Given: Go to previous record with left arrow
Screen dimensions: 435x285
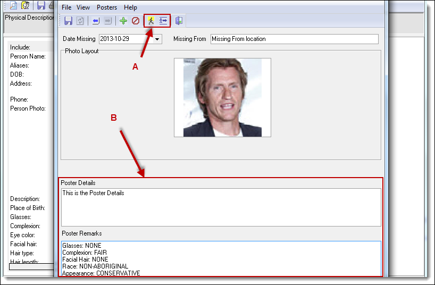Looking at the screenshot, I should pos(96,21).
